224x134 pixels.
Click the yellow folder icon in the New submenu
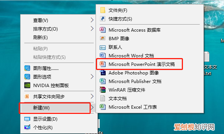point(103,10)
